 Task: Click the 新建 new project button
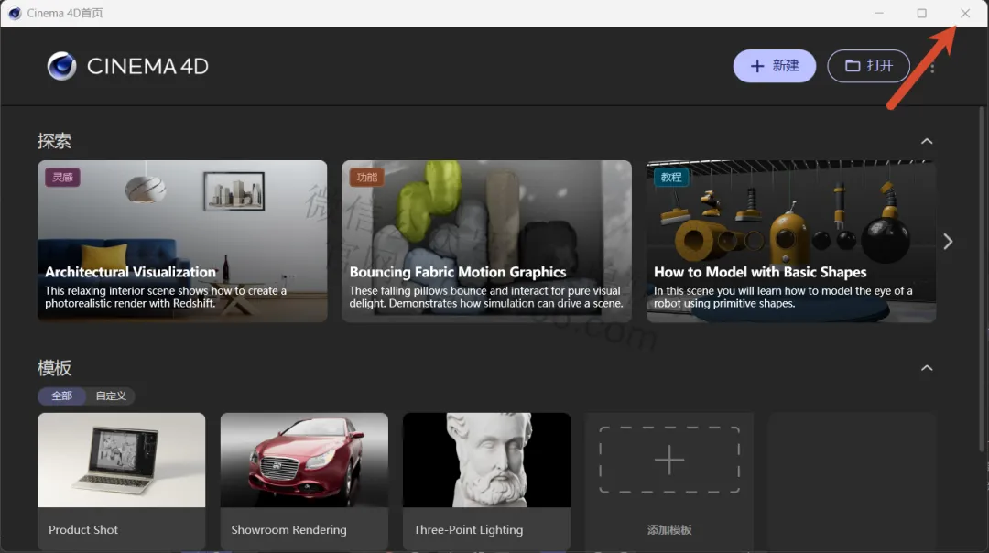point(774,66)
